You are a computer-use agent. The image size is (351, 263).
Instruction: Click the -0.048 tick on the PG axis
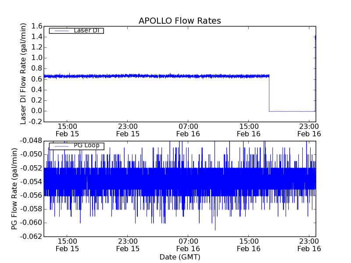coord(32,141)
